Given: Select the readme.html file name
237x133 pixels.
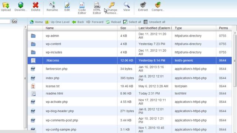Looking at the screenshot, I should (x=54, y=93).
